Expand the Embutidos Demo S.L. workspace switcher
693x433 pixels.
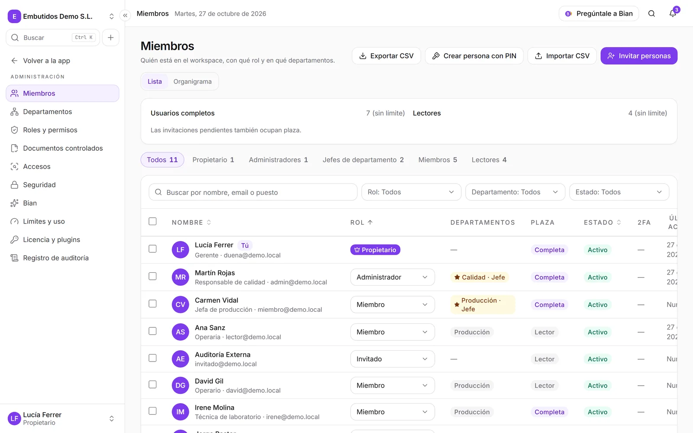[x=62, y=16]
